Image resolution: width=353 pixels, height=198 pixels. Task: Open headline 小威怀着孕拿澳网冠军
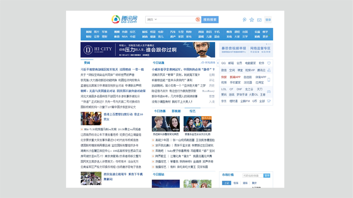point(167,69)
